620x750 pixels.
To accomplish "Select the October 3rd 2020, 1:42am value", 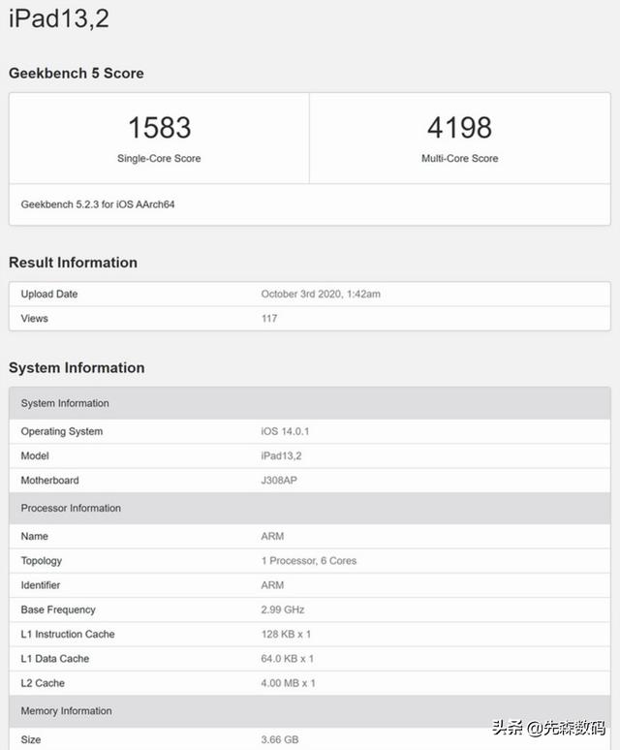I will coord(321,295).
